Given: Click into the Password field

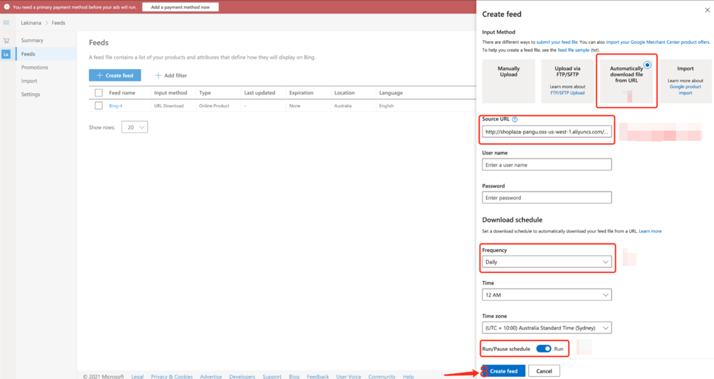Looking at the screenshot, I should [x=546, y=197].
